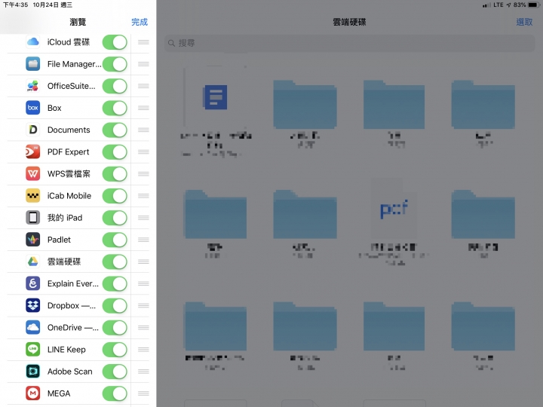Screen dimensions: 543x407
Task: Tap the iCab Mobile taxi icon
Action: pos(33,195)
